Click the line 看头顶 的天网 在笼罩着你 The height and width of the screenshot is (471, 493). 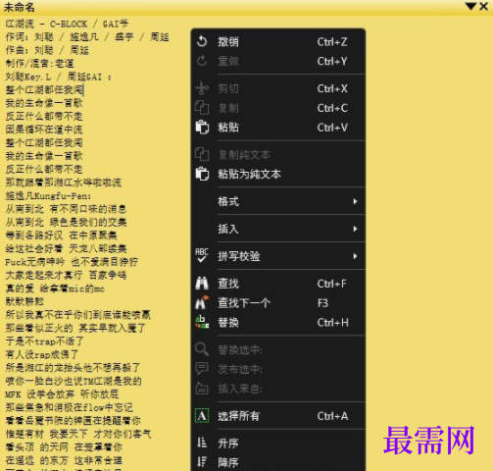(64, 446)
